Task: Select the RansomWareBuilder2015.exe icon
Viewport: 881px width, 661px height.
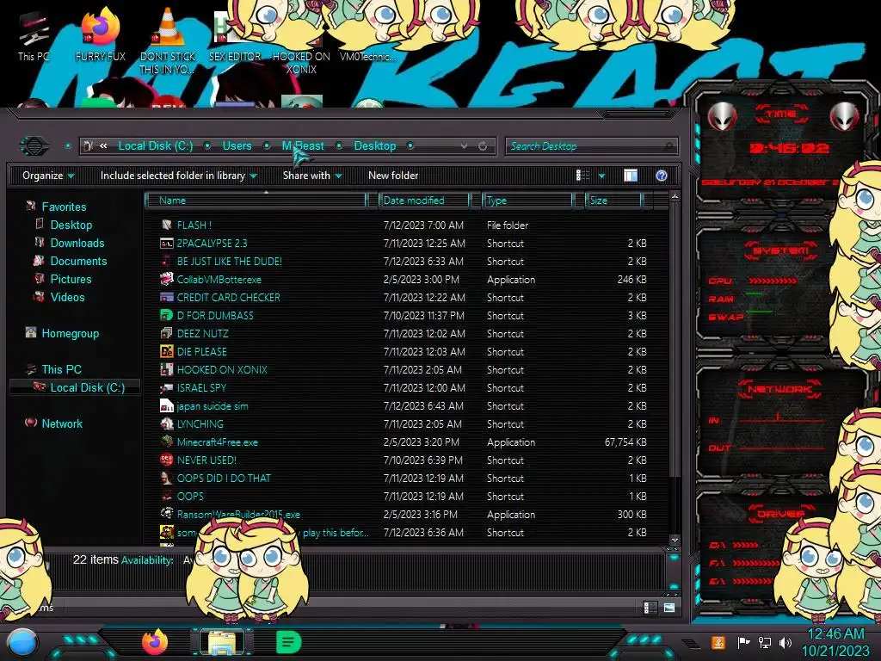Action: pyautogui.click(x=166, y=514)
